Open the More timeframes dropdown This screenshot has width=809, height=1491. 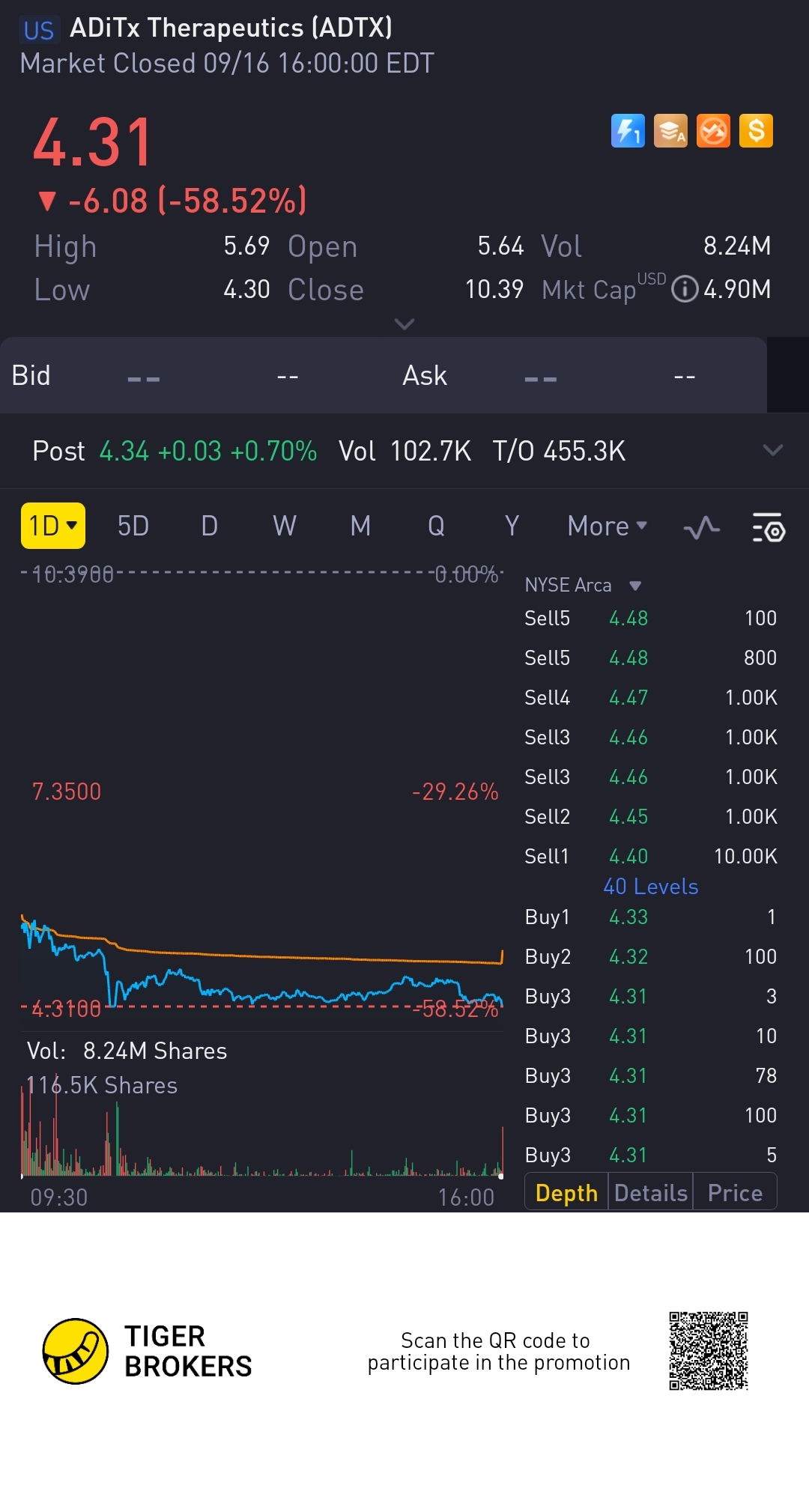tap(607, 526)
